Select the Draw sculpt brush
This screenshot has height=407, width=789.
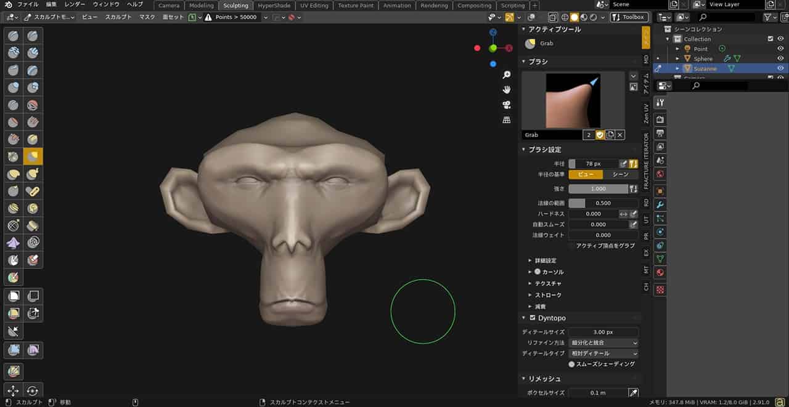point(14,36)
